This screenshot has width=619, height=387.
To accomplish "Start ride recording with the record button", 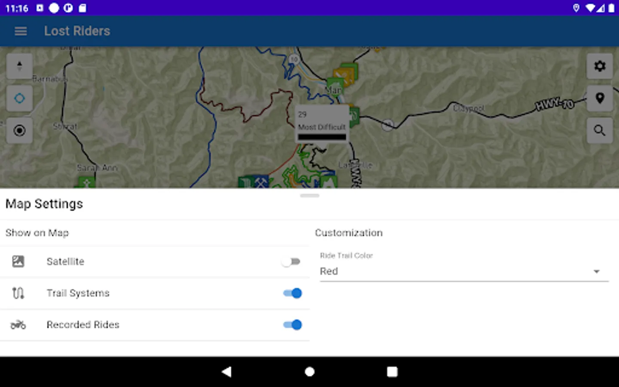I will click(19, 130).
